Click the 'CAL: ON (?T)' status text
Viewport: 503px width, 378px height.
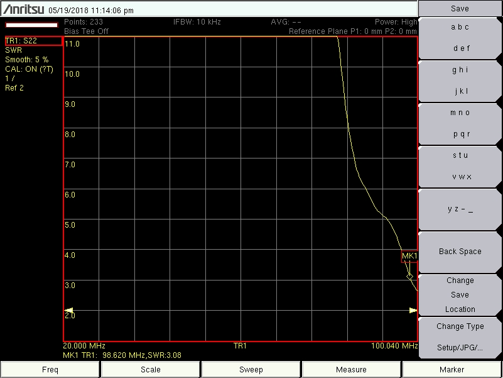tap(29, 69)
